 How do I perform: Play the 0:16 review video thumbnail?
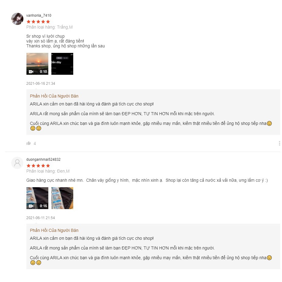37,198
